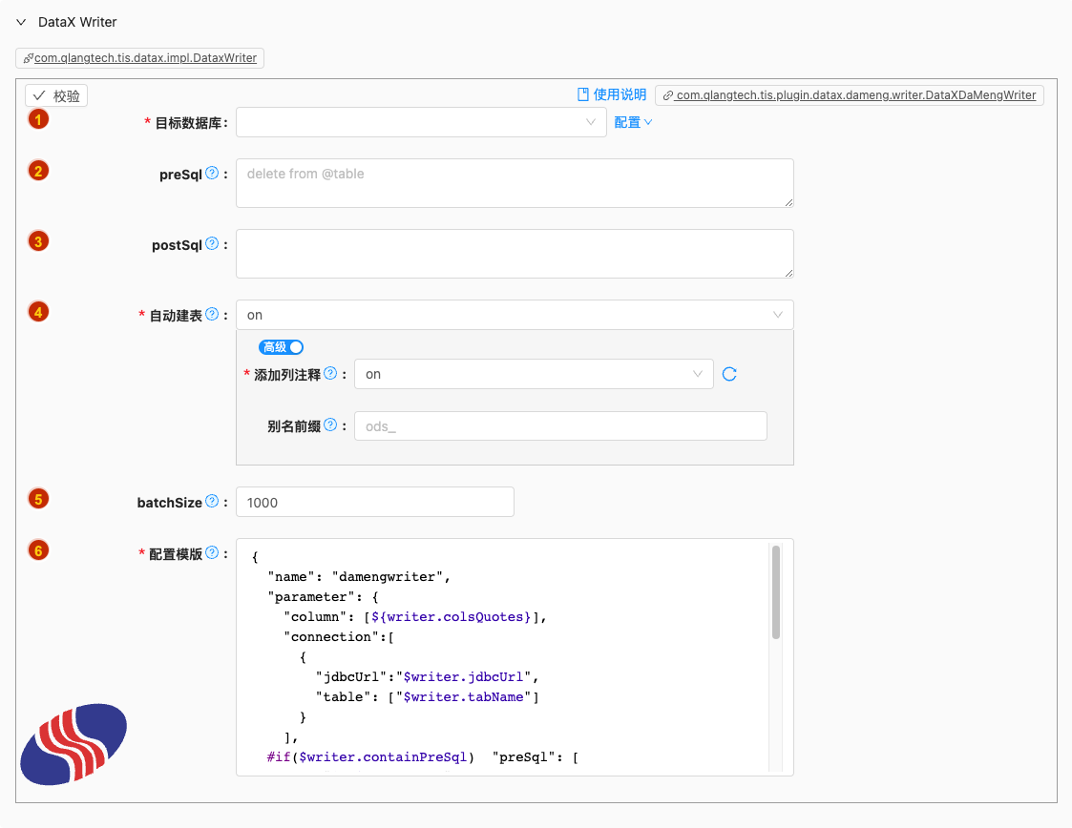Click the help icon next to 添加列注释
The width and height of the screenshot is (1072, 828).
tap(330, 373)
